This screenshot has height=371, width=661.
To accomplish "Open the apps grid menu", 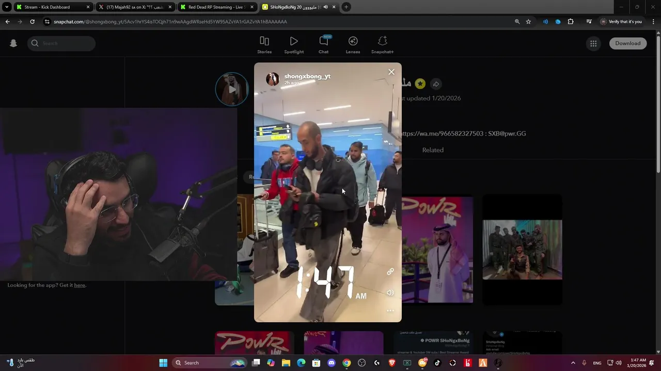I will (593, 43).
